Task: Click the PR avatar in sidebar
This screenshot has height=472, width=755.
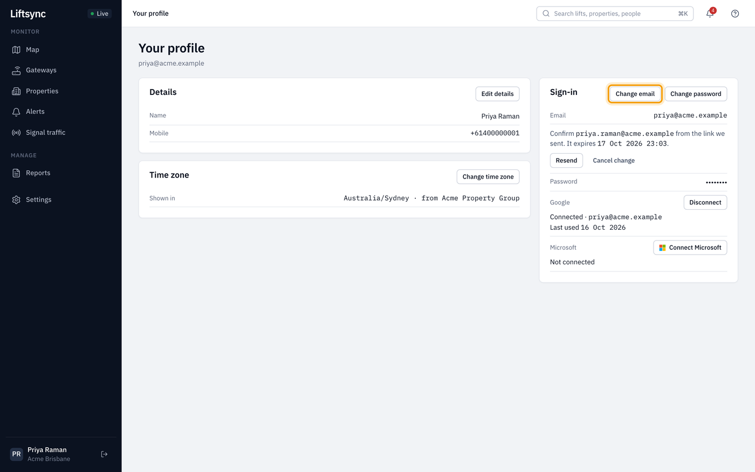Action: pyautogui.click(x=17, y=454)
